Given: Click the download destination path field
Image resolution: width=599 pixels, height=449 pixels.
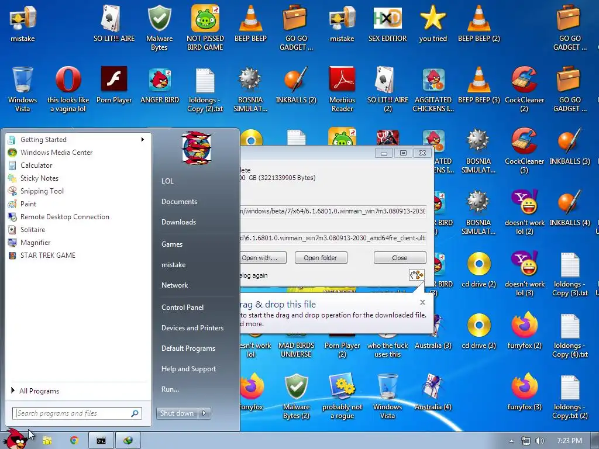Looking at the screenshot, I should click(x=333, y=238).
